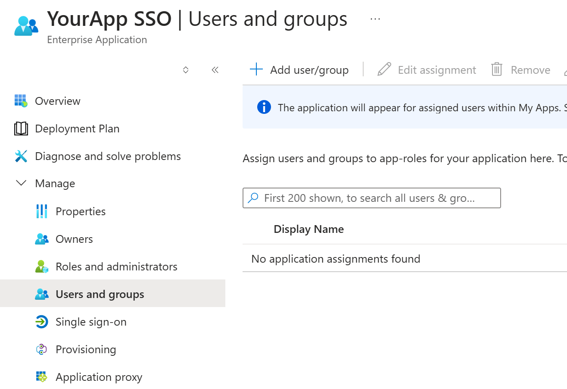Click the Users and groups sidebar icon
Viewport: 567px width, 389px height.
(x=42, y=294)
